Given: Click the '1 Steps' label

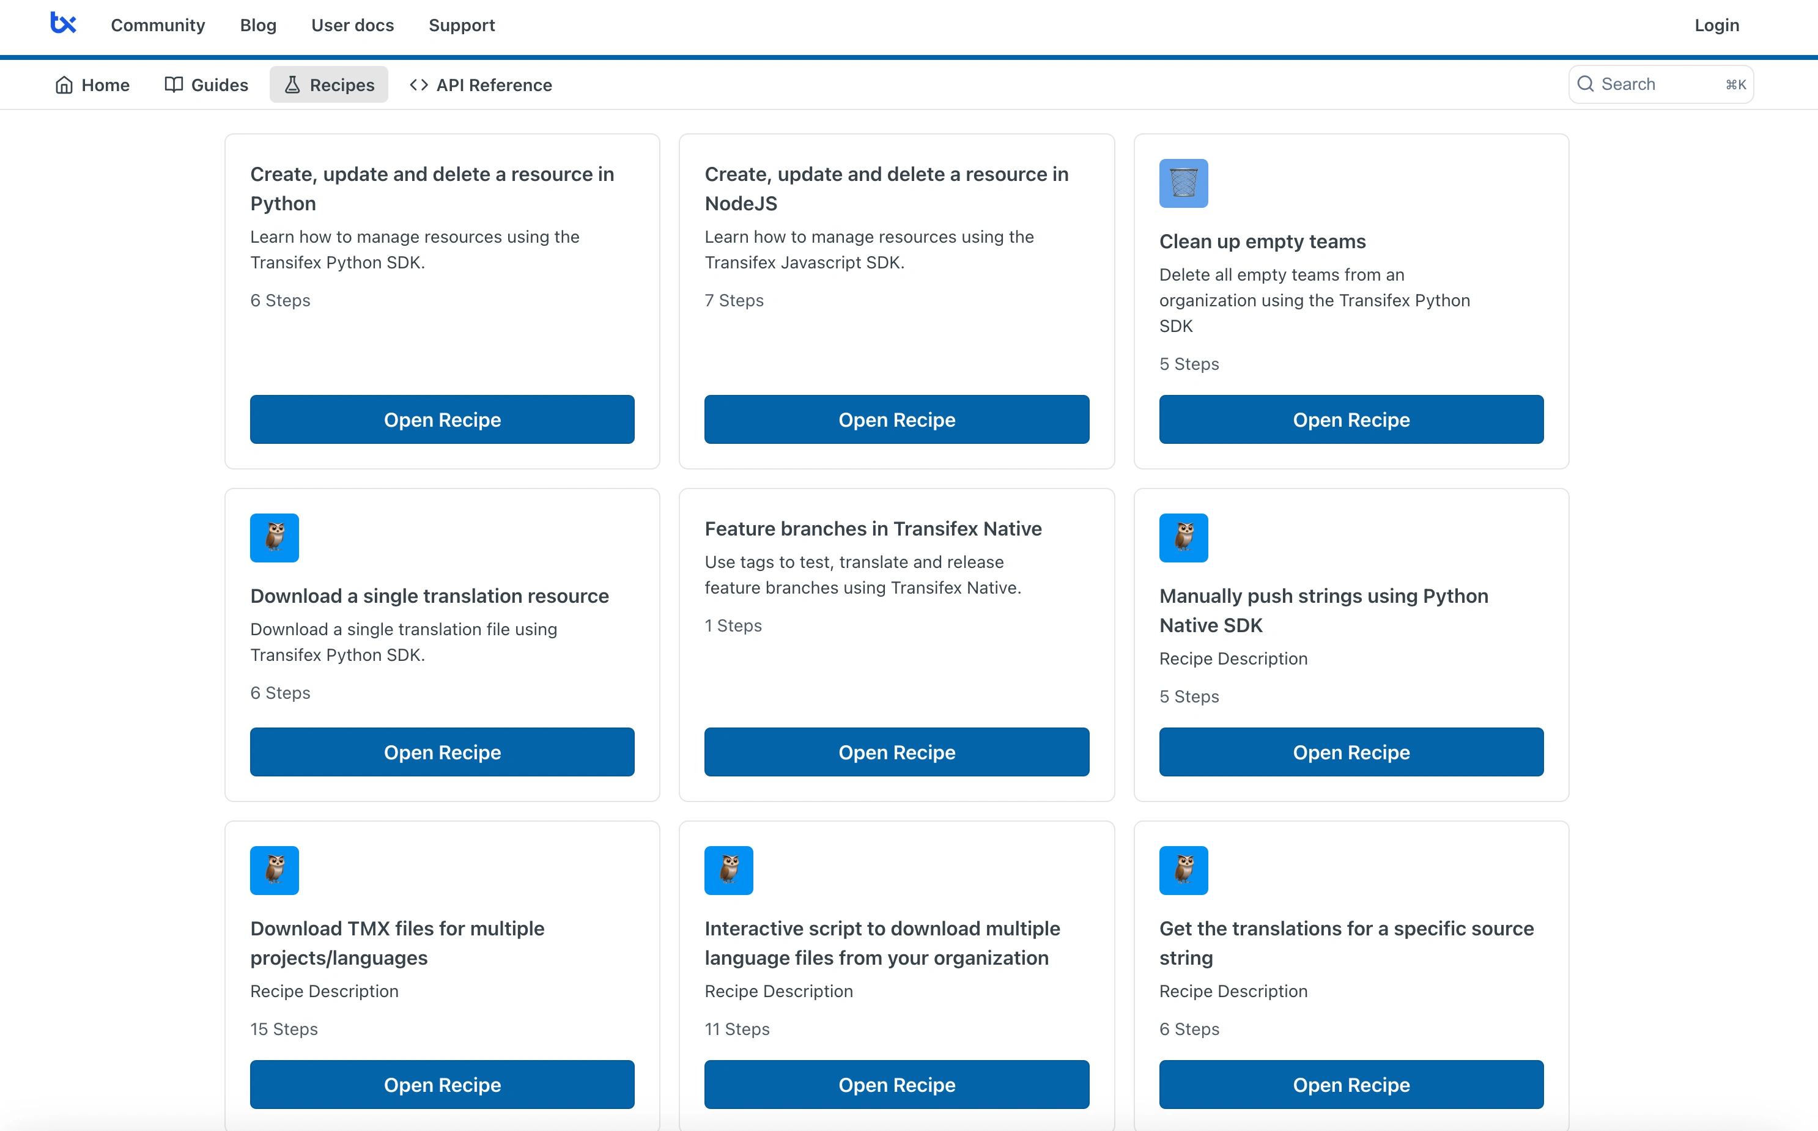Looking at the screenshot, I should 733,625.
